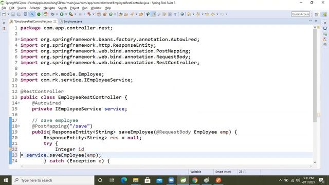
Task: Open Microsoft Edge from the taskbar
Action: coord(124,180)
